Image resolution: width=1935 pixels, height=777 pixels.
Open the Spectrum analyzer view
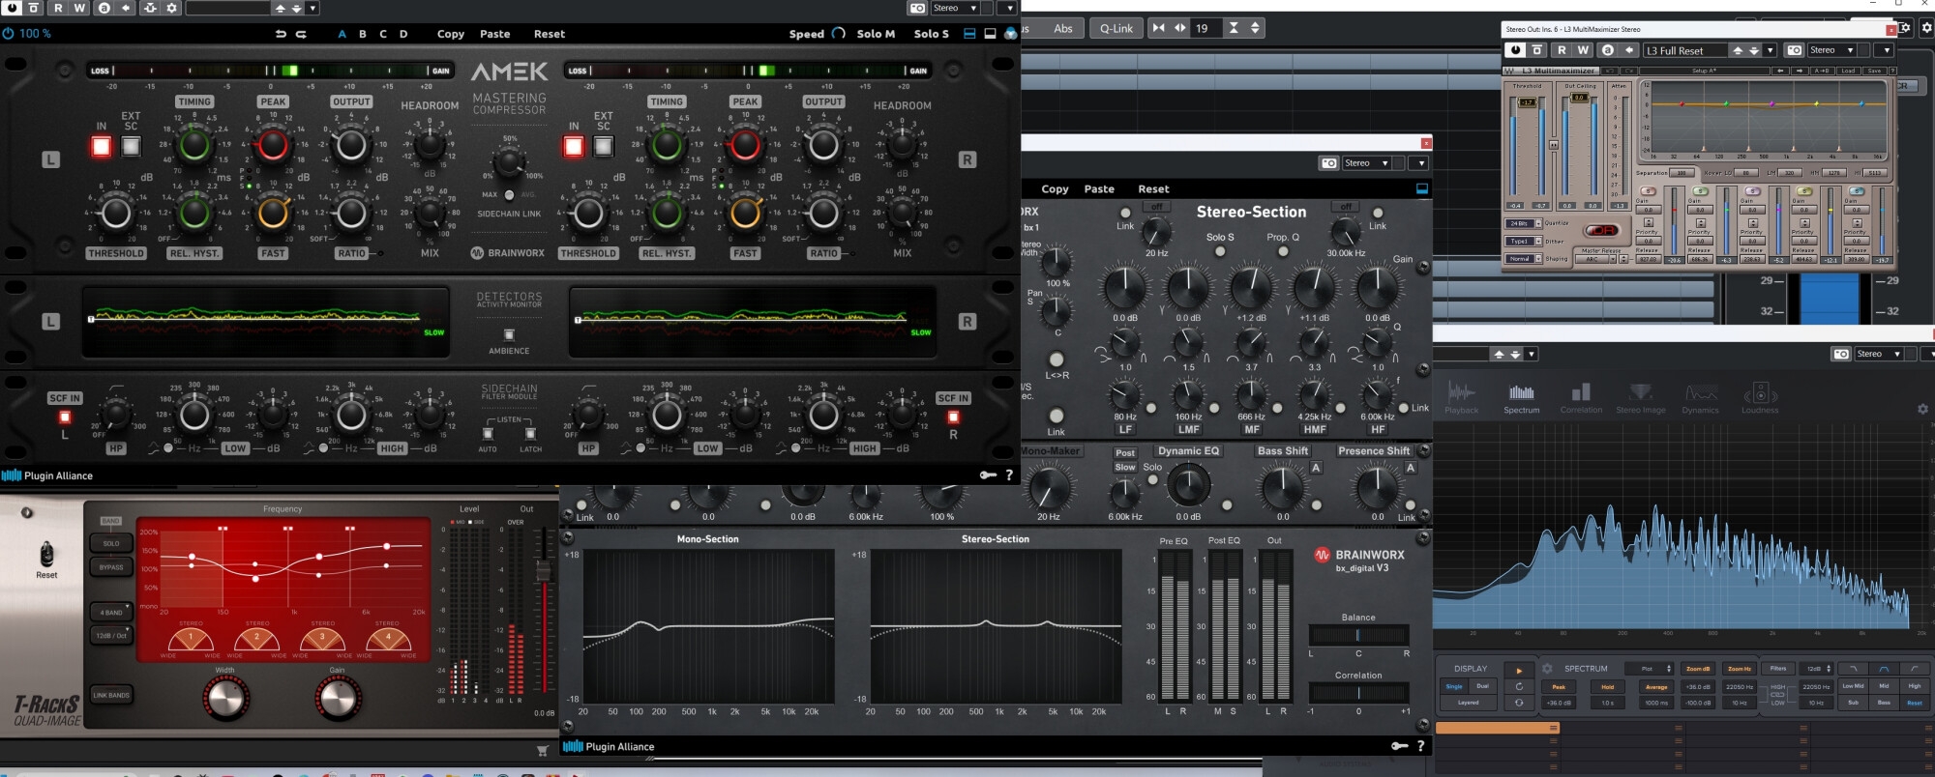pyautogui.click(x=1521, y=397)
